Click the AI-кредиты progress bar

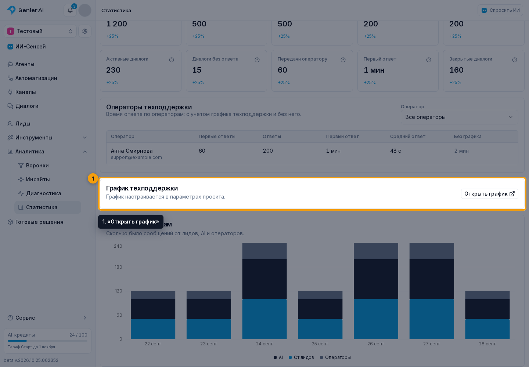click(47, 341)
